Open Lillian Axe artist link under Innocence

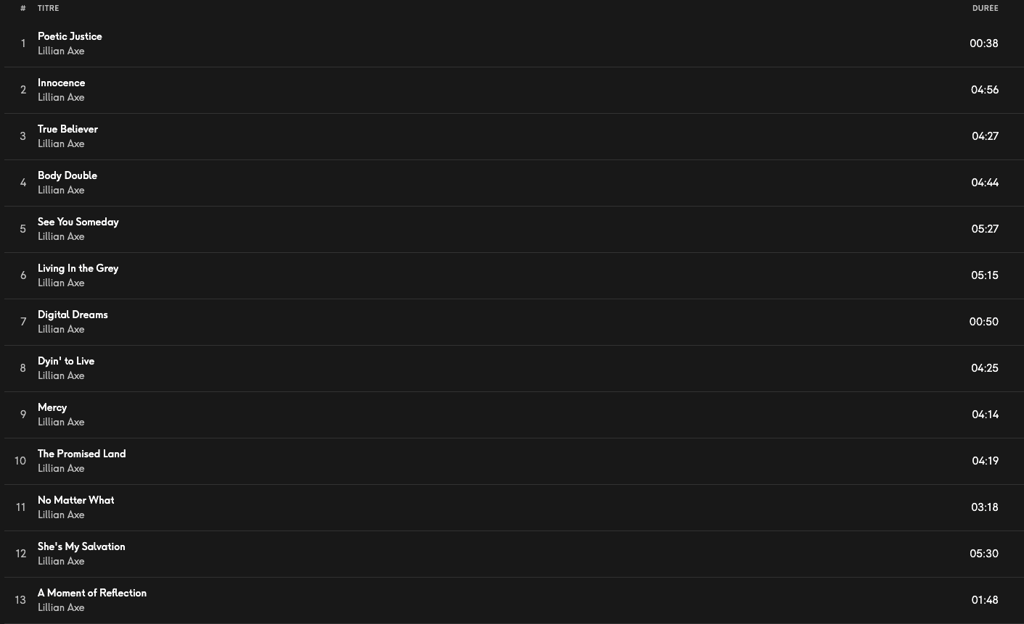61,97
